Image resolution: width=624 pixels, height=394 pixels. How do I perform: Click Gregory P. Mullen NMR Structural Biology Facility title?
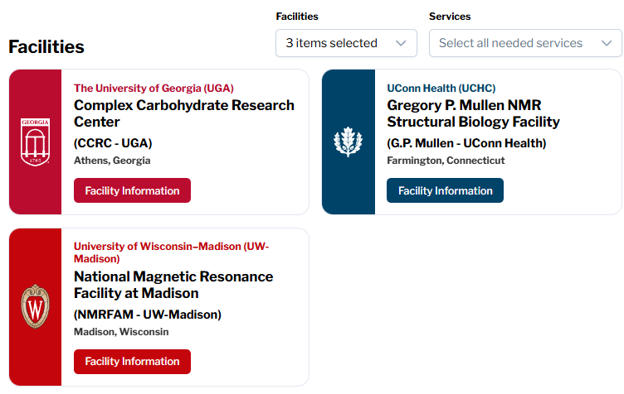[x=473, y=113]
